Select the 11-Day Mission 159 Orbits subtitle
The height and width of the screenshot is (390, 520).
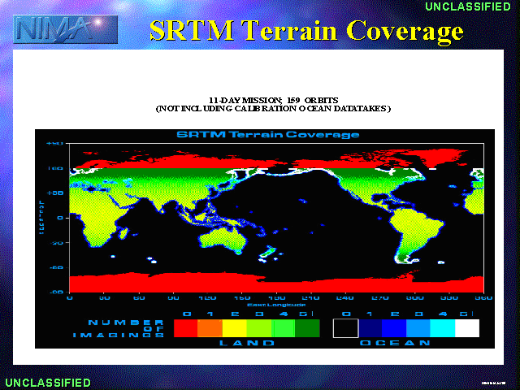click(273, 104)
